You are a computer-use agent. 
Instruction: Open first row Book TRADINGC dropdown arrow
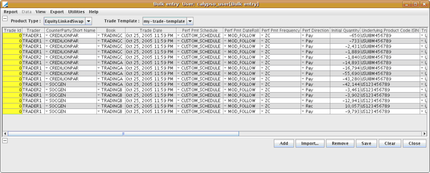click(99, 36)
